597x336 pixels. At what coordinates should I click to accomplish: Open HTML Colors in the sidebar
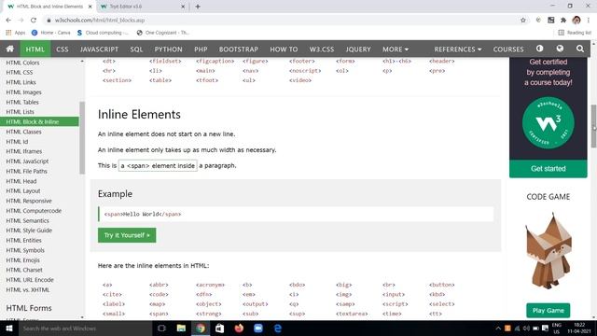pyautogui.click(x=22, y=63)
